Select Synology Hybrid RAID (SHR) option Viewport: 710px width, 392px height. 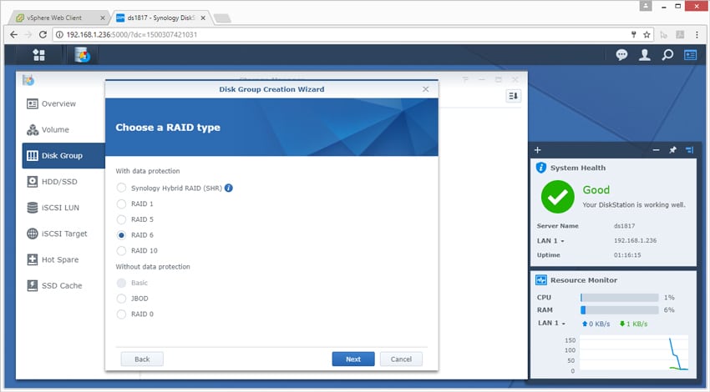pos(121,188)
